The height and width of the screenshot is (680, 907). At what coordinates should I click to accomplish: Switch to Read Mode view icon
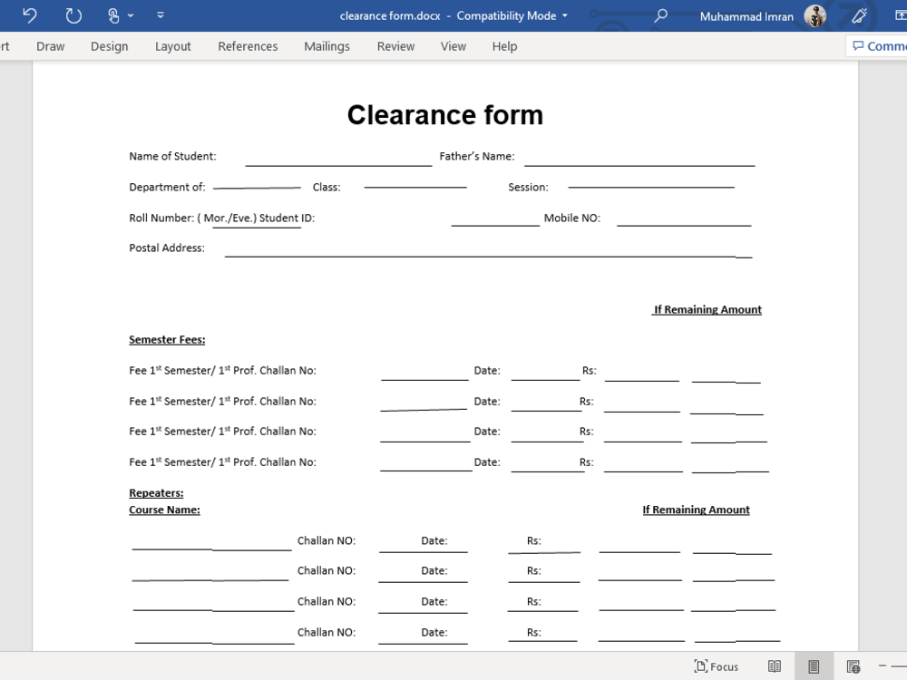point(774,666)
